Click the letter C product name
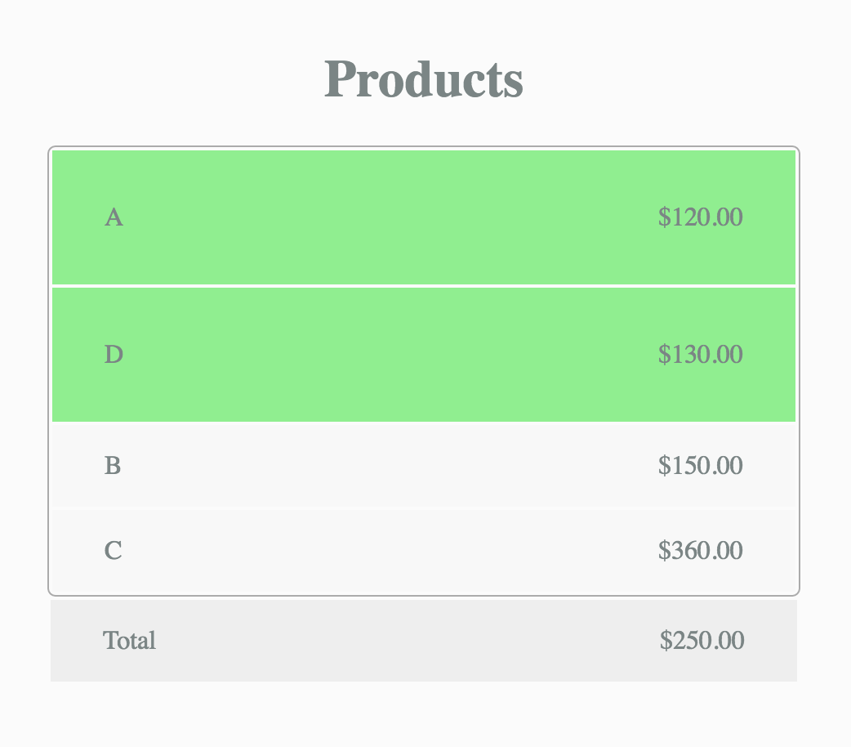The image size is (851, 747). 113,550
